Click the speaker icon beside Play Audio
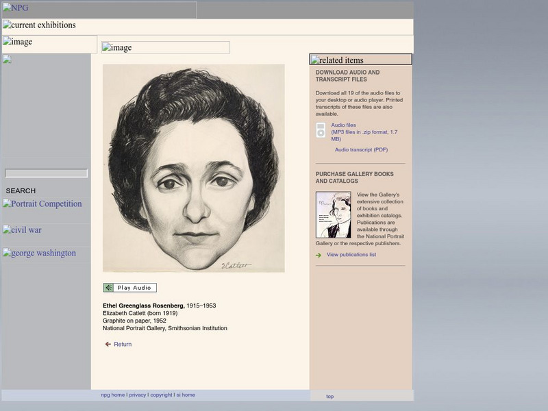This screenshot has width=548, height=411. [x=108, y=288]
